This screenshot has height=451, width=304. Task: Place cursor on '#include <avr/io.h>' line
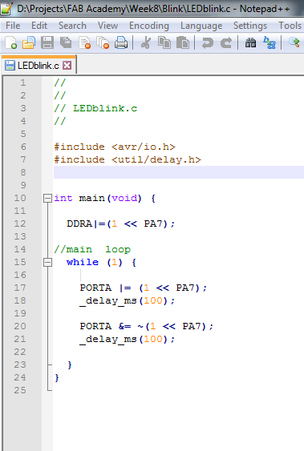tap(115, 147)
